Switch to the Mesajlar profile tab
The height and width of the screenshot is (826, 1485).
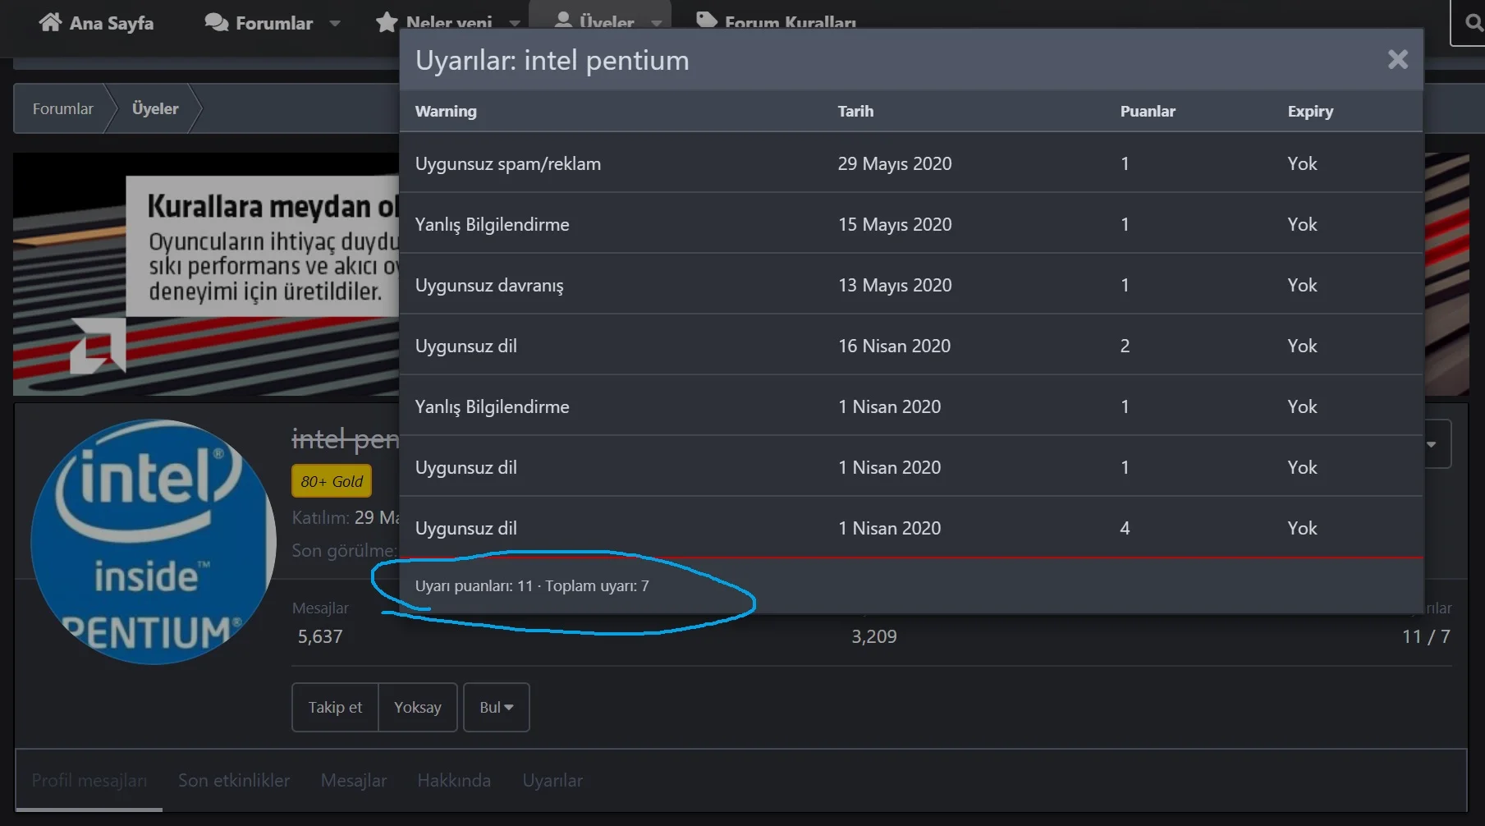pyautogui.click(x=354, y=780)
